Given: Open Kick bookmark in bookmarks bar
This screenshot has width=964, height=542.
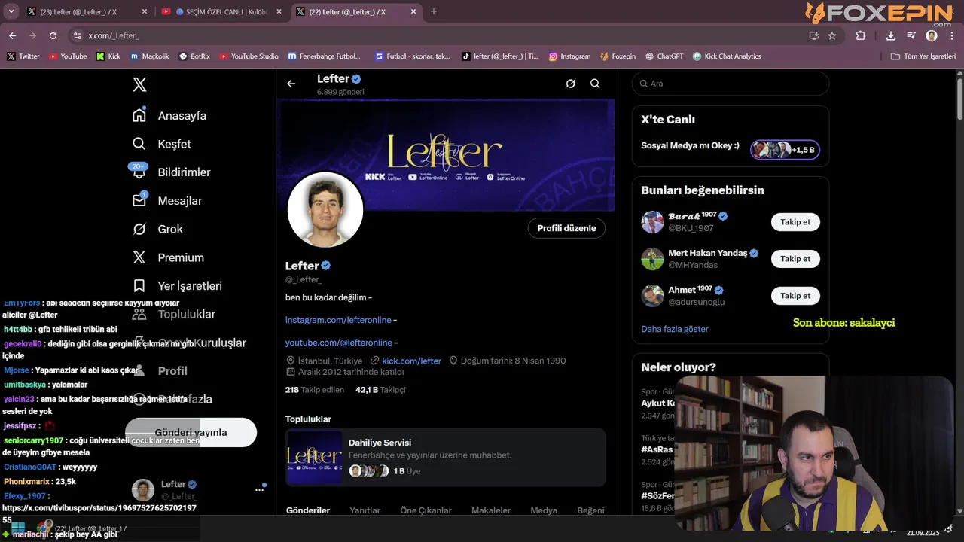Looking at the screenshot, I should pyautogui.click(x=108, y=56).
